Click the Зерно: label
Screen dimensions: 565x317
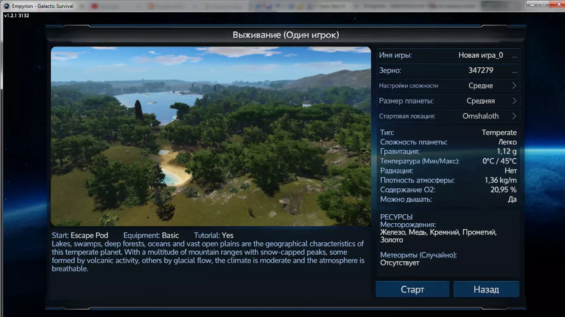(x=390, y=71)
